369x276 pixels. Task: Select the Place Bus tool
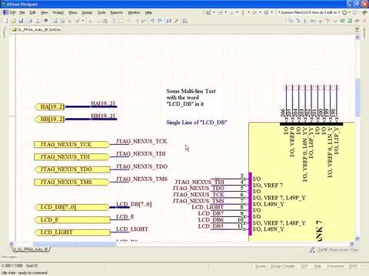298,21
